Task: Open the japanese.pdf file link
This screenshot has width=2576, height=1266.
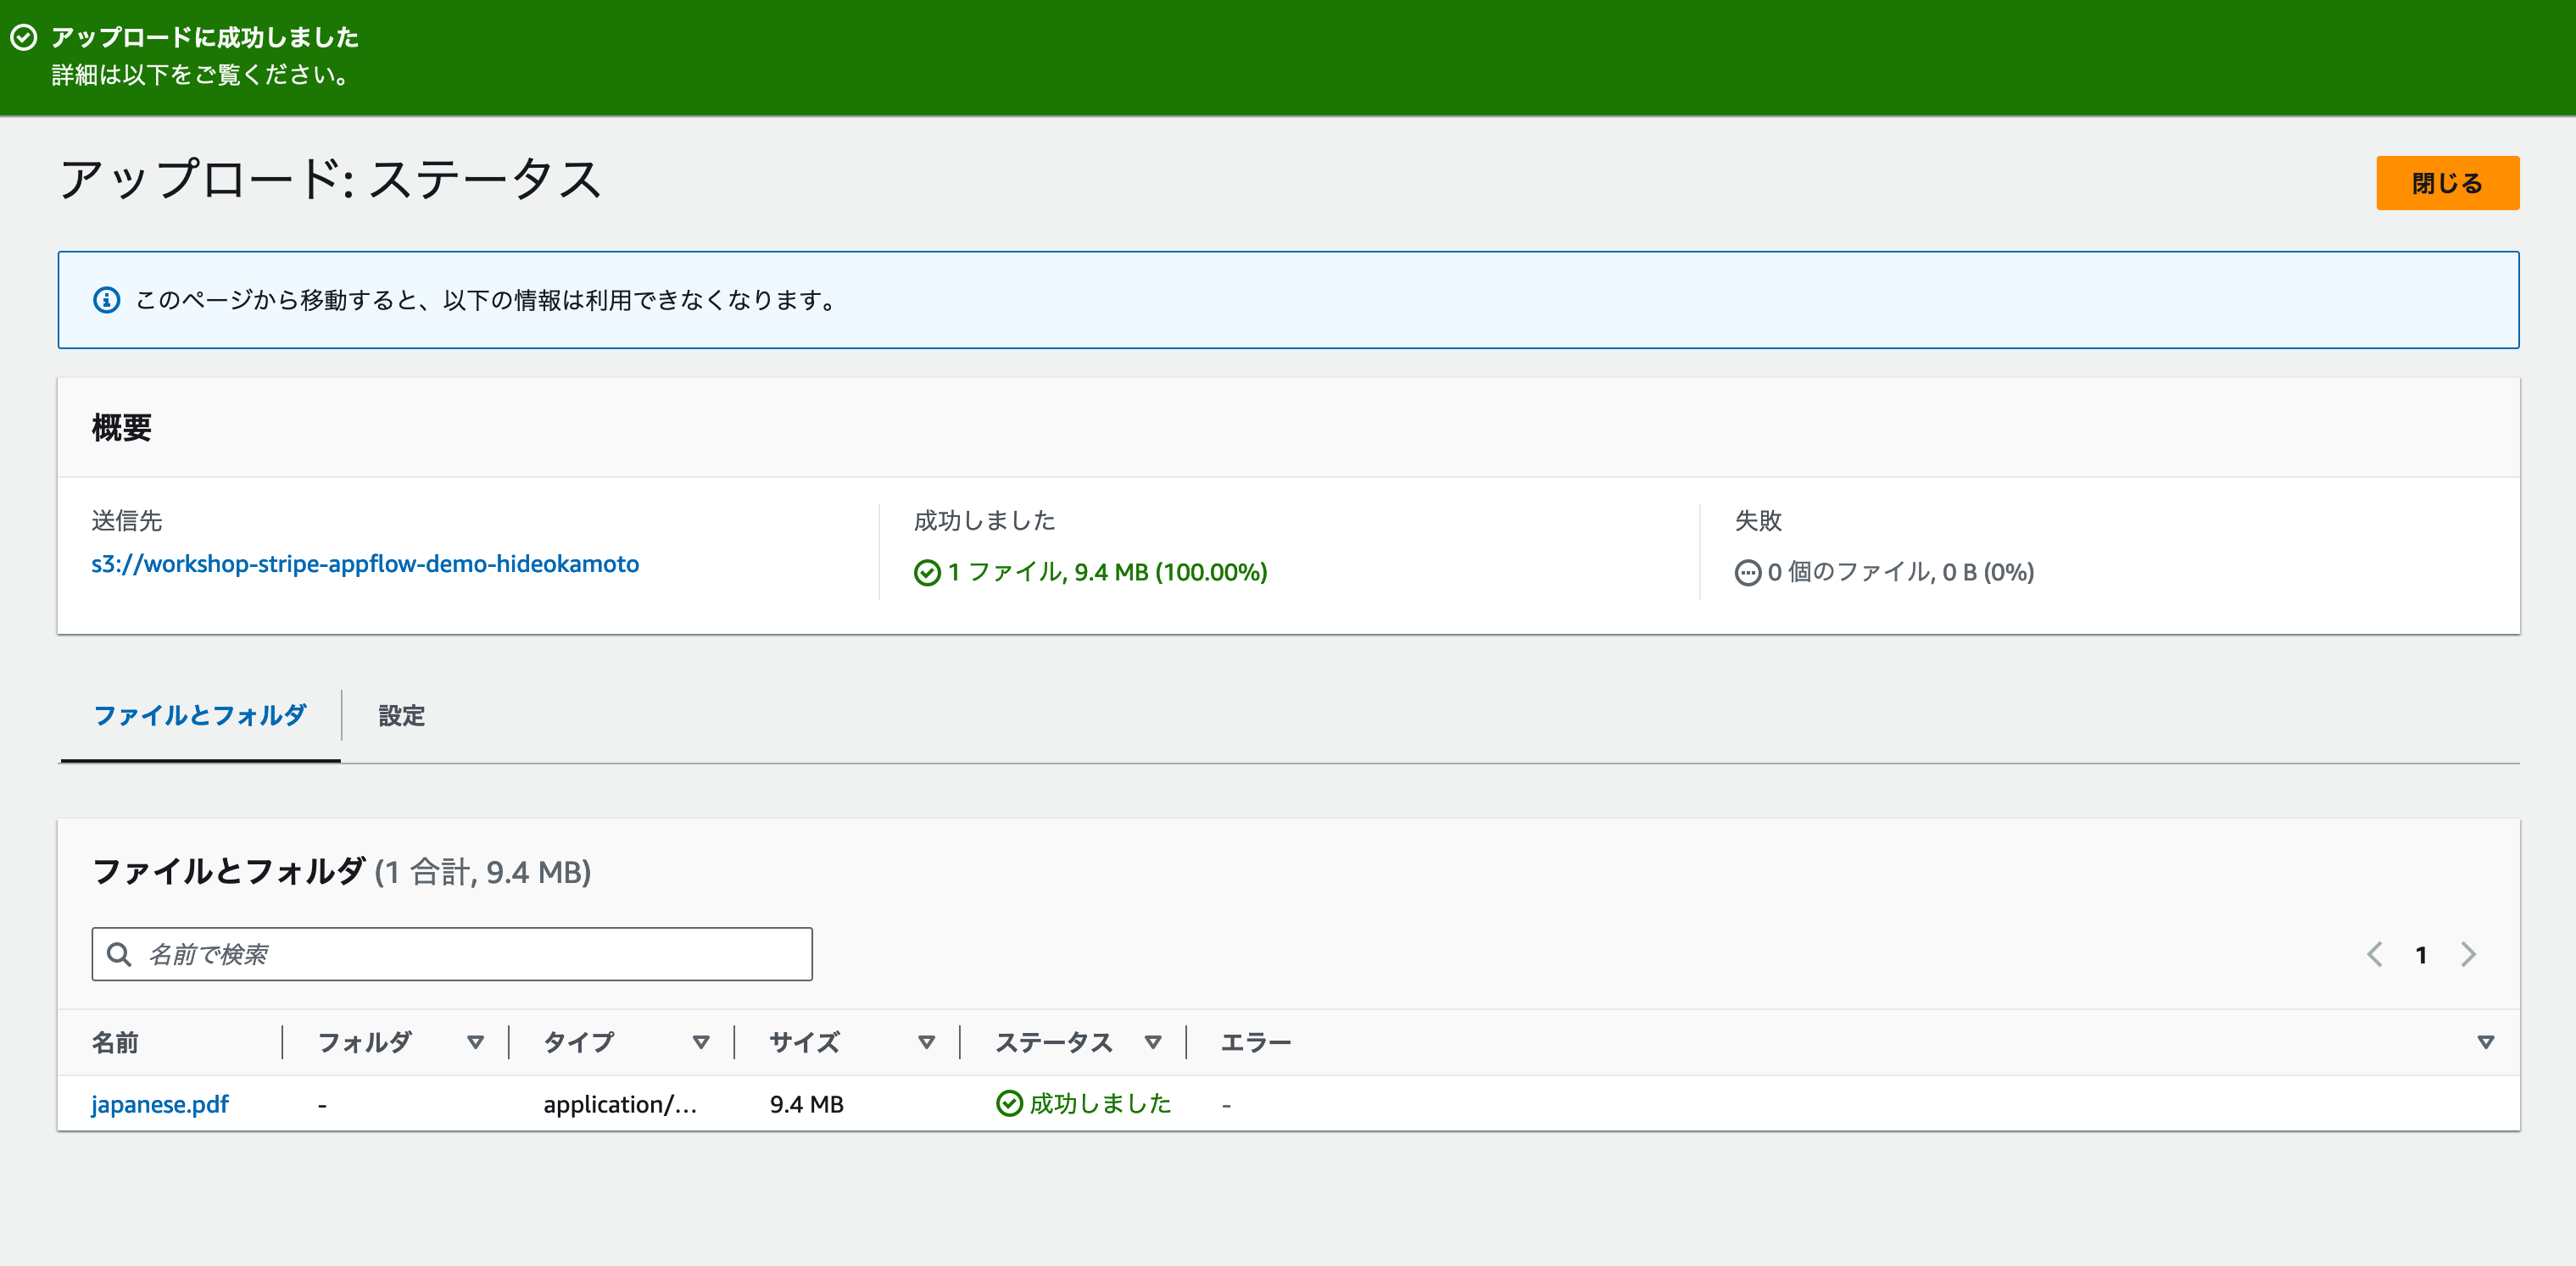Action: point(159,1103)
